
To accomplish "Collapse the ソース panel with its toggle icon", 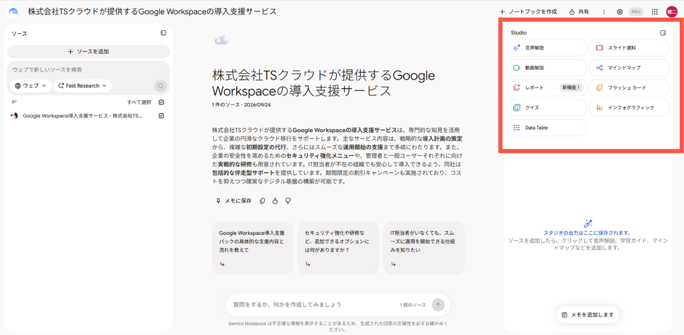I will pyautogui.click(x=164, y=33).
